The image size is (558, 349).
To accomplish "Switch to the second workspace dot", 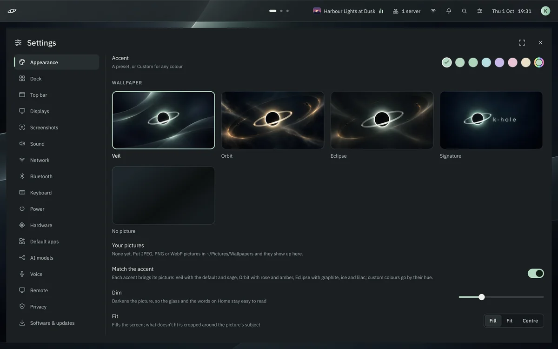I will [281, 11].
